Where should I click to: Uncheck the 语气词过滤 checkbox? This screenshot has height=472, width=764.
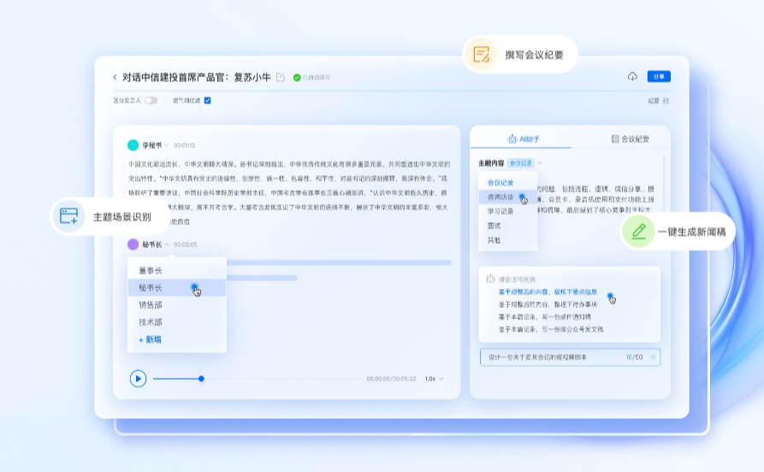pyautogui.click(x=208, y=100)
